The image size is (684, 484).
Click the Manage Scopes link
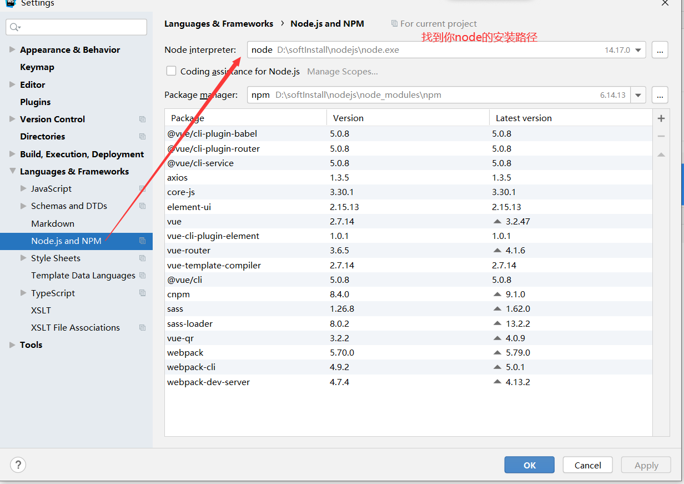pos(343,71)
